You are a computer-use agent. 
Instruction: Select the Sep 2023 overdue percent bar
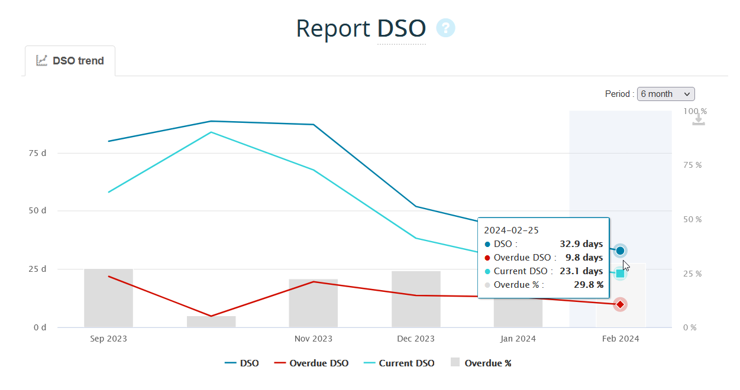pyautogui.click(x=108, y=298)
